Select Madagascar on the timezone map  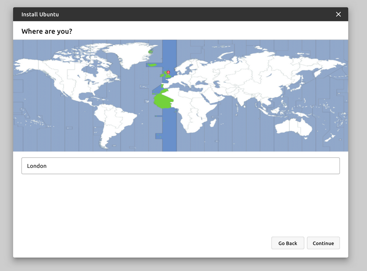point(213,123)
